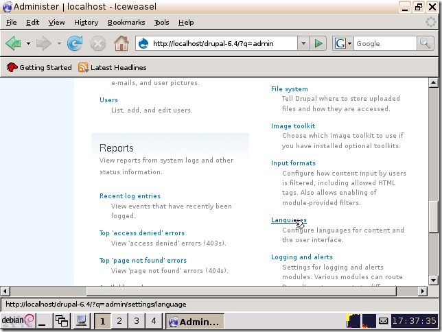Click the Google search input field
This screenshot has width=442, height=332.
(385, 43)
